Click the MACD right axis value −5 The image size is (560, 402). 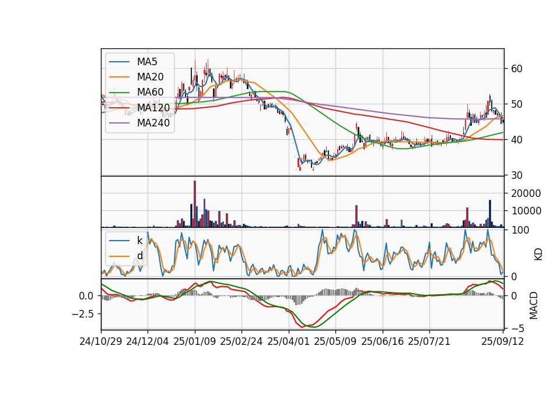coord(518,328)
